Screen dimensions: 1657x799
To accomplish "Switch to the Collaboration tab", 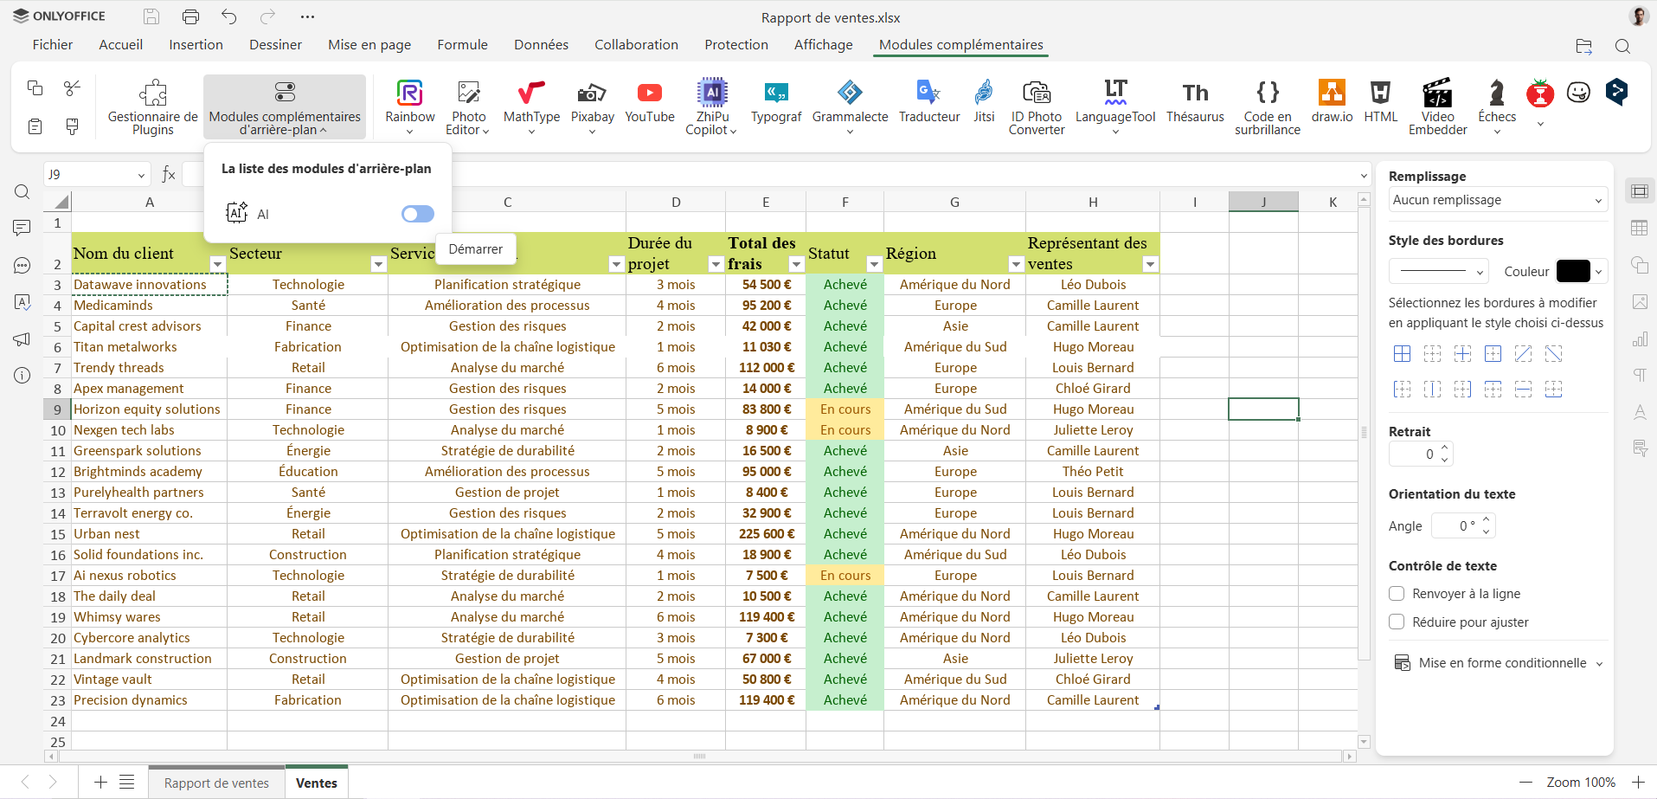I will [x=636, y=45].
